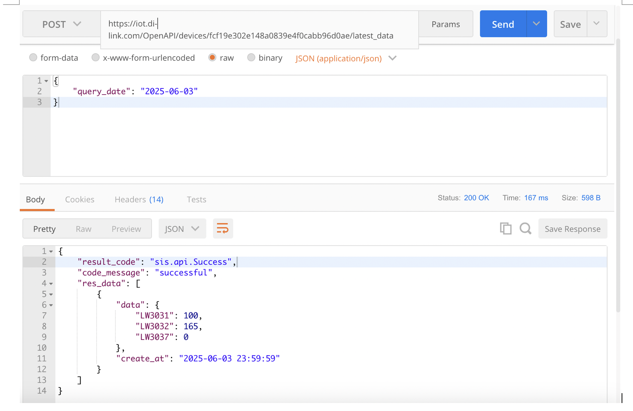The width and height of the screenshot is (633, 411).
Task: Choose the raw body option
Action: [x=212, y=58]
